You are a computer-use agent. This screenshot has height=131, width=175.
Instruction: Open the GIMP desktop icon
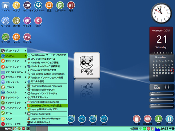(x=38, y=21)
